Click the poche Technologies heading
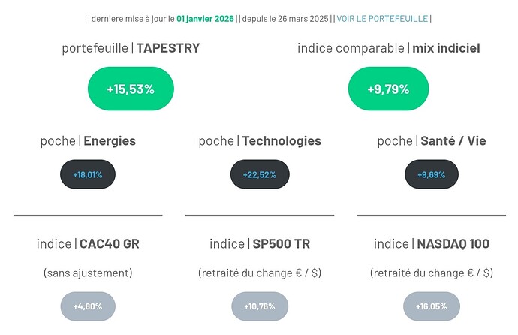Viewport: 518px width, 335px height. tap(259, 140)
